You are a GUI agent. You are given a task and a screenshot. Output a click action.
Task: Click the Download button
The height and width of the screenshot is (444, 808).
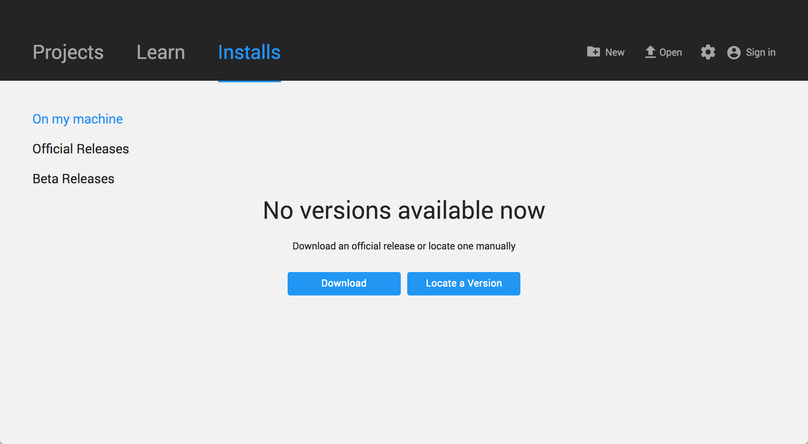click(x=344, y=283)
